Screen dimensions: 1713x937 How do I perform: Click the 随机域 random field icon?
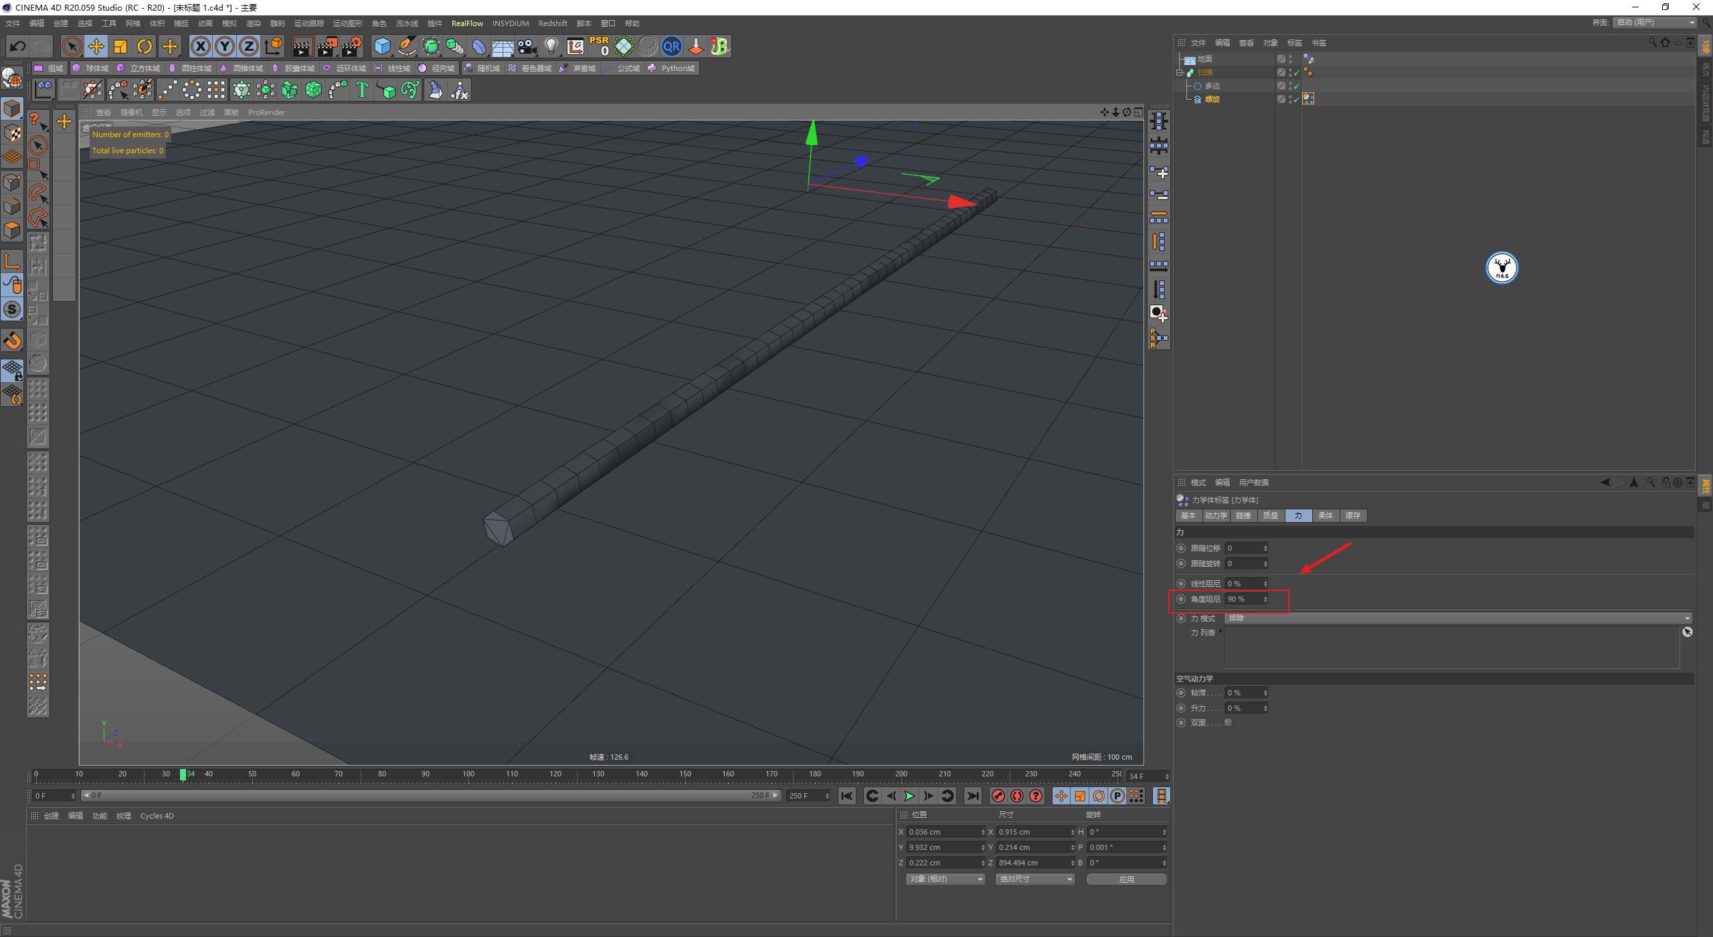469,68
